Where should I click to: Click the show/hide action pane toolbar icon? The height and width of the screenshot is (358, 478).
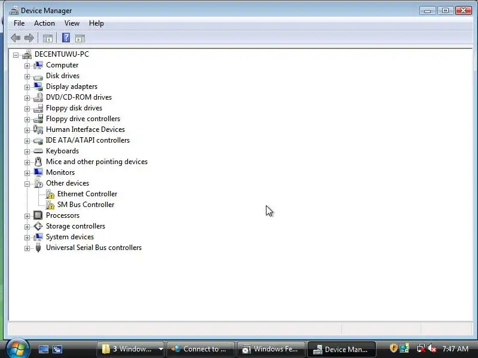click(x=80, y=38)
